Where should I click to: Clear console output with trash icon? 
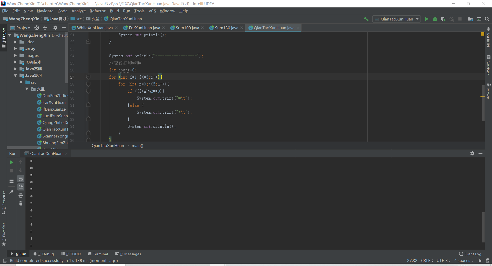coord(21,204)
